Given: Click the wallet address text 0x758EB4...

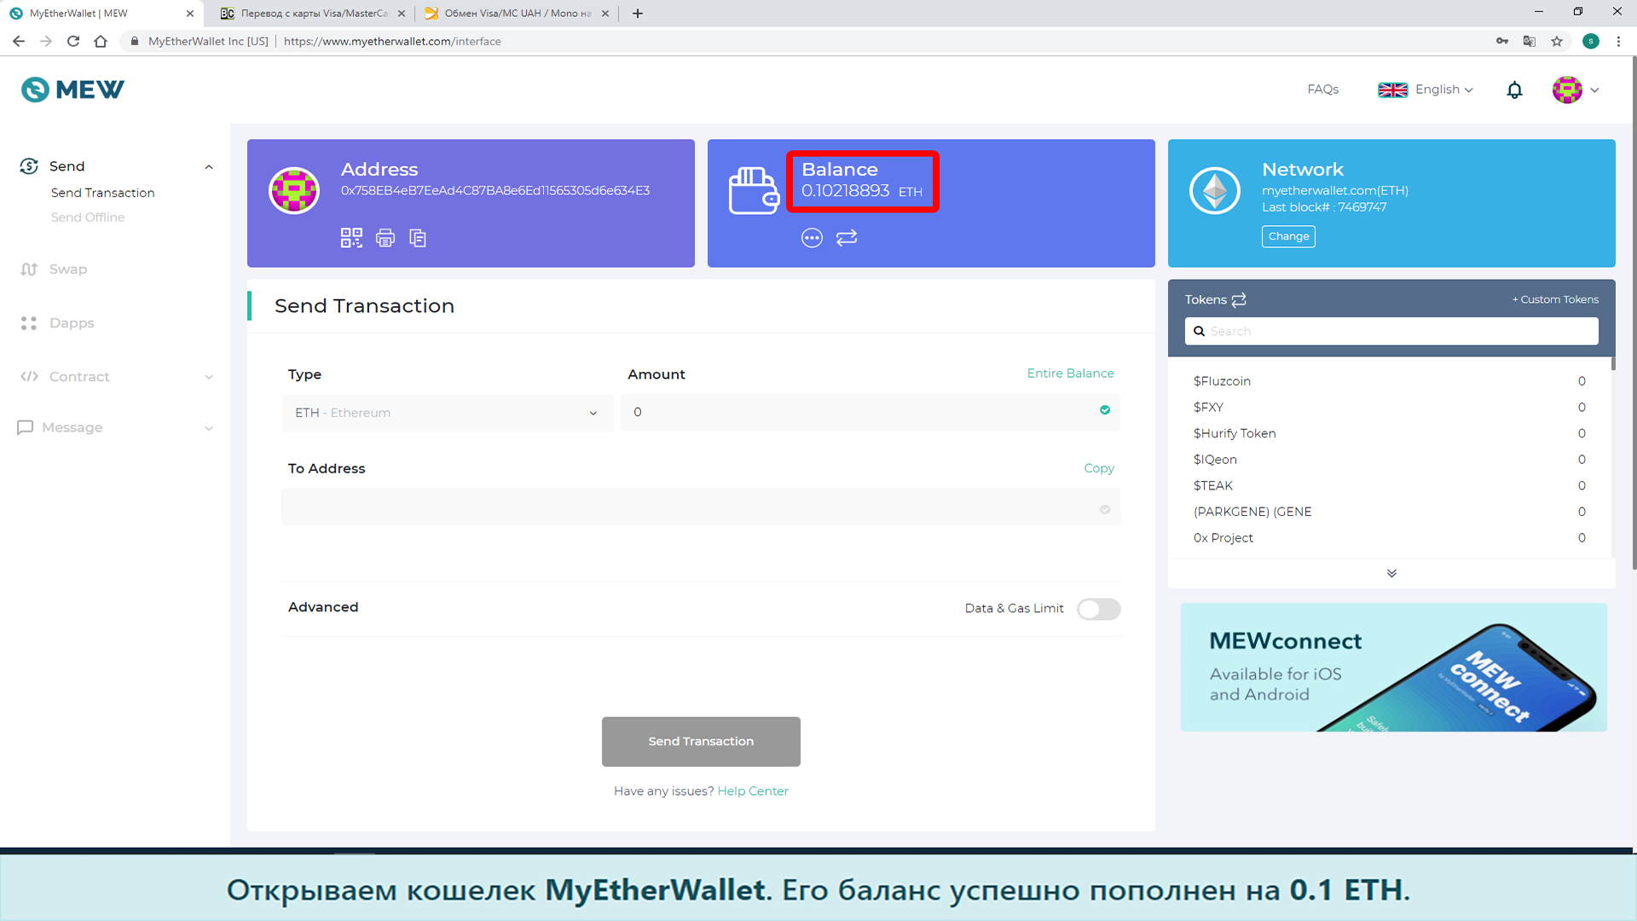Looking at the screenshot, I should coord(495,191).
